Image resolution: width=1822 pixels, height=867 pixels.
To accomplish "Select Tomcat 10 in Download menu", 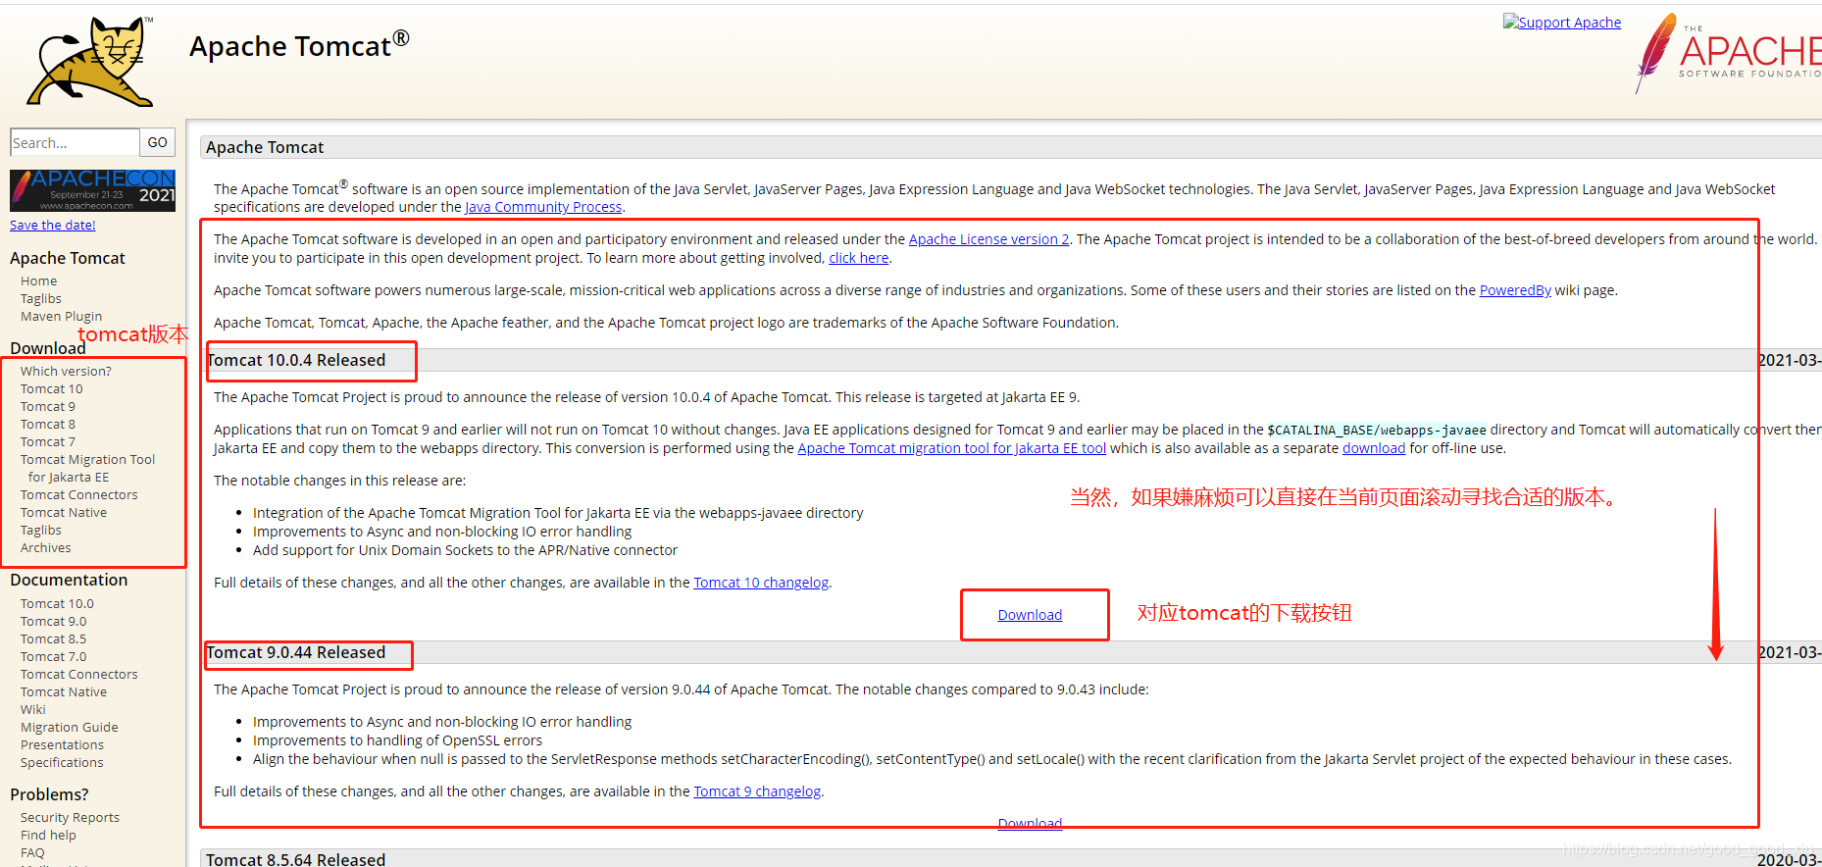I will (x=52, y=388).
